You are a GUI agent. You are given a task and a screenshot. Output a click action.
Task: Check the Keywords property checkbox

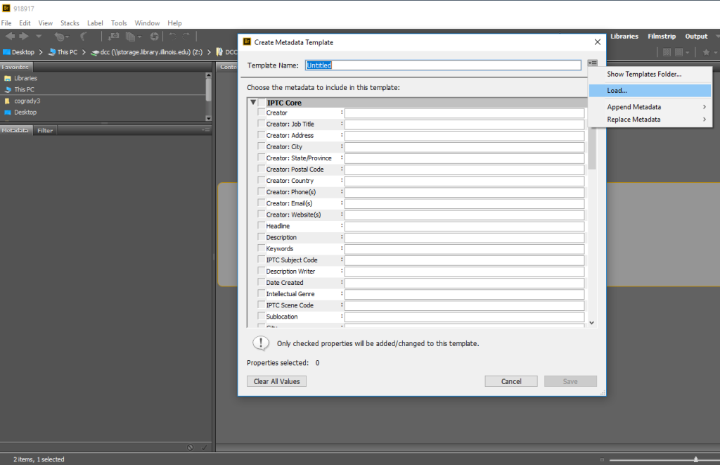262,249
